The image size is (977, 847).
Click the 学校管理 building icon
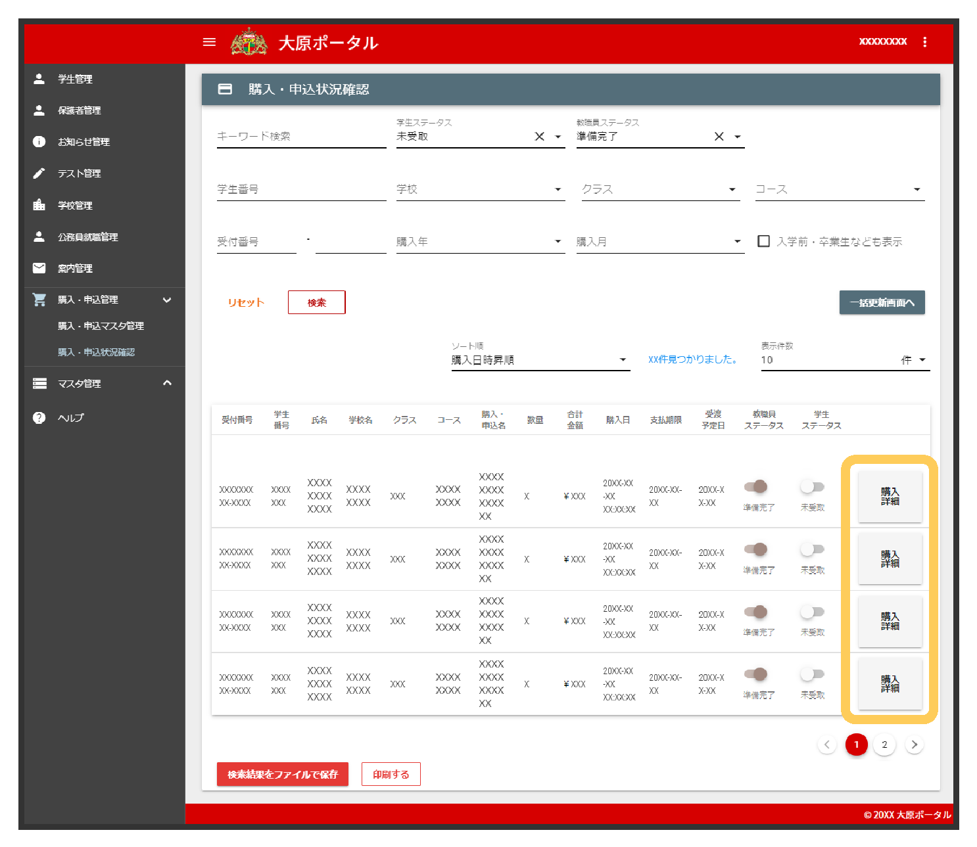point(39,205)
